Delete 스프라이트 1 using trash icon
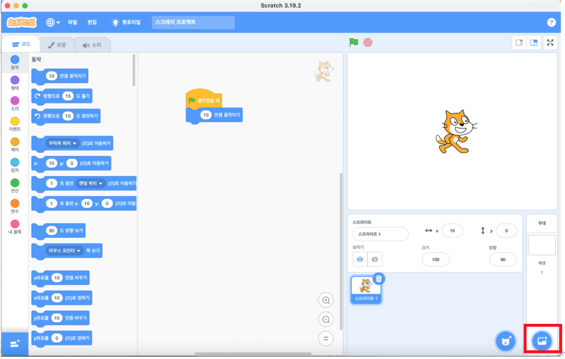Image resolution: width=565 pixels, height=359 pixels. 378,279
